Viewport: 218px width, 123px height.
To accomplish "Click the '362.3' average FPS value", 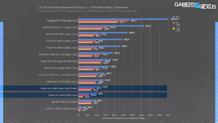I will click(x=148, y=26).
